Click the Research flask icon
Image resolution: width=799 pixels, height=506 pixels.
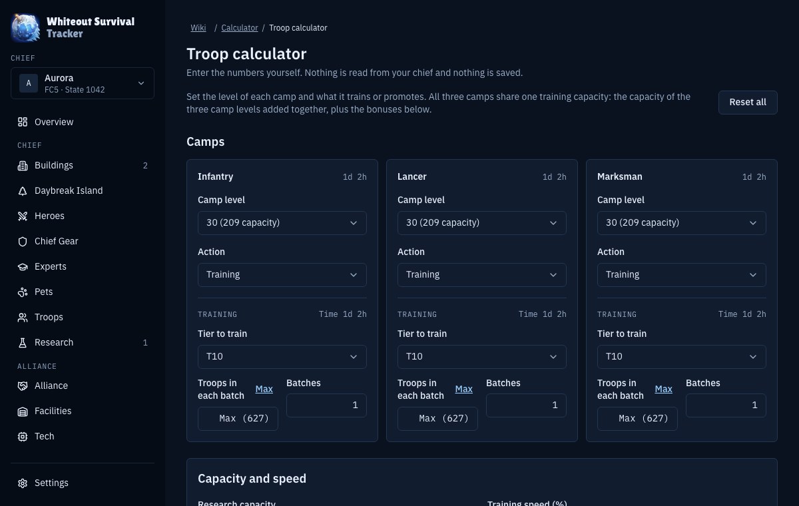point(23,342)
